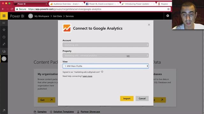Open Samples link
The height and width of the screenshot is (114, 204).
42,112
